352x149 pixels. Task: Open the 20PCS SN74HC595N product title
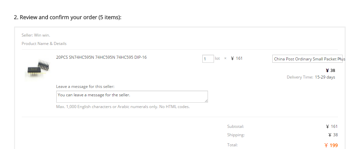pos(101,57)
